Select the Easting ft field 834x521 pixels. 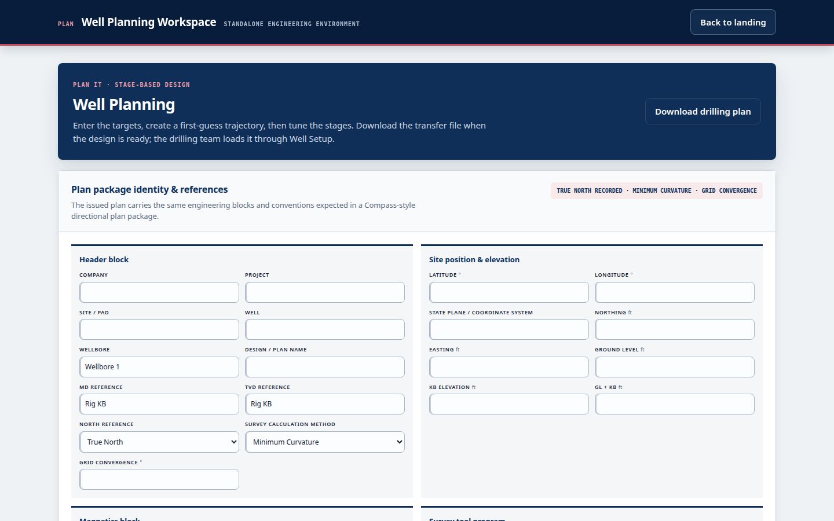[509, 367]
